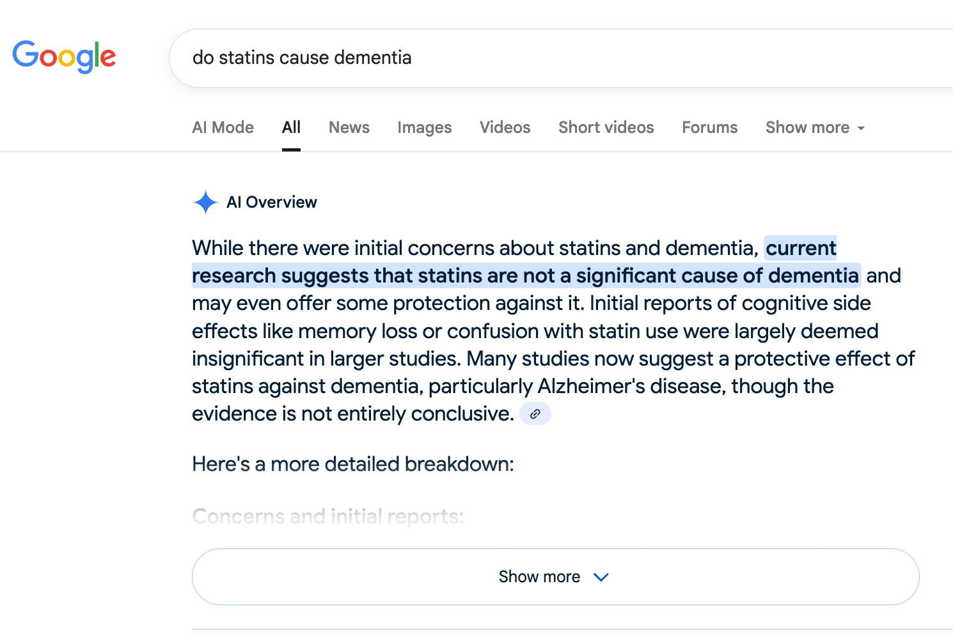
Task: Click the 'evidence is not entirely conclusive' sentence
Action: coord(352,414)
